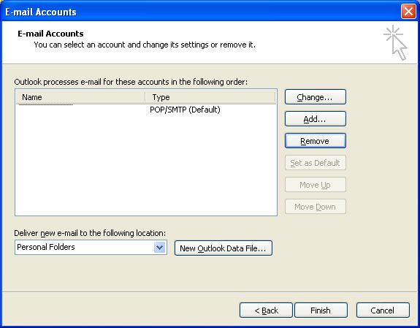Screen dimensions: 420x328
Task: Close the dialog with the red X
Action: point(408,12)
